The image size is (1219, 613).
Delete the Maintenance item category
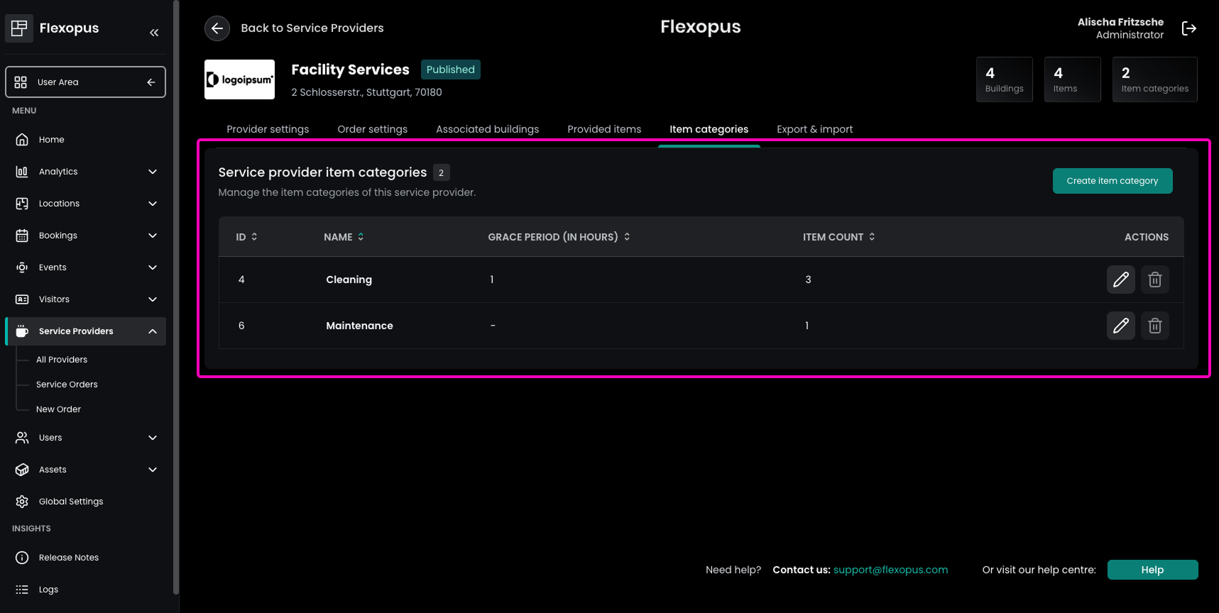point(1154,326)
